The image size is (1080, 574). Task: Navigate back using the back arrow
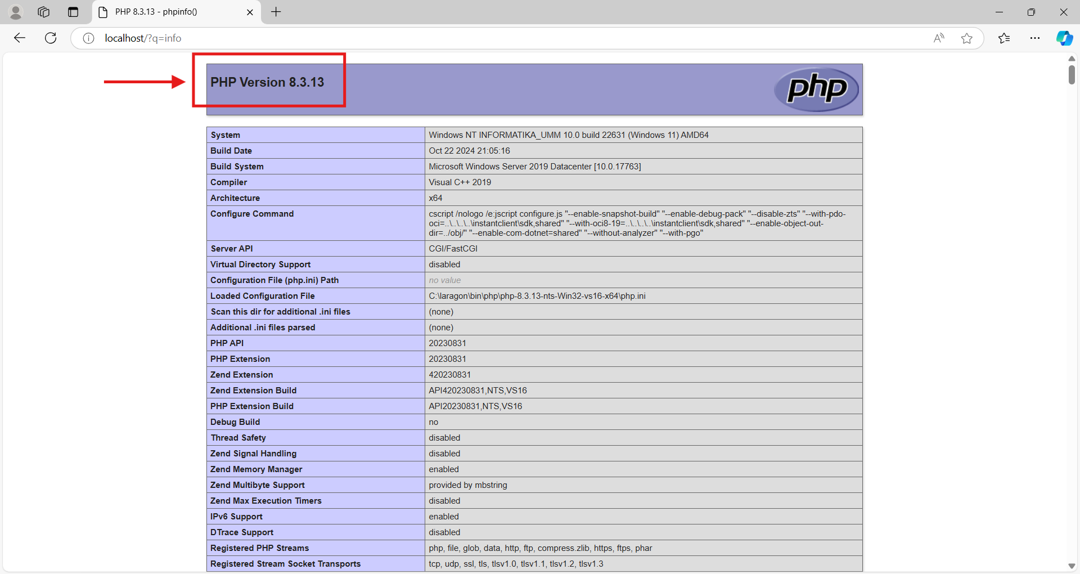(x=20, y=38)
